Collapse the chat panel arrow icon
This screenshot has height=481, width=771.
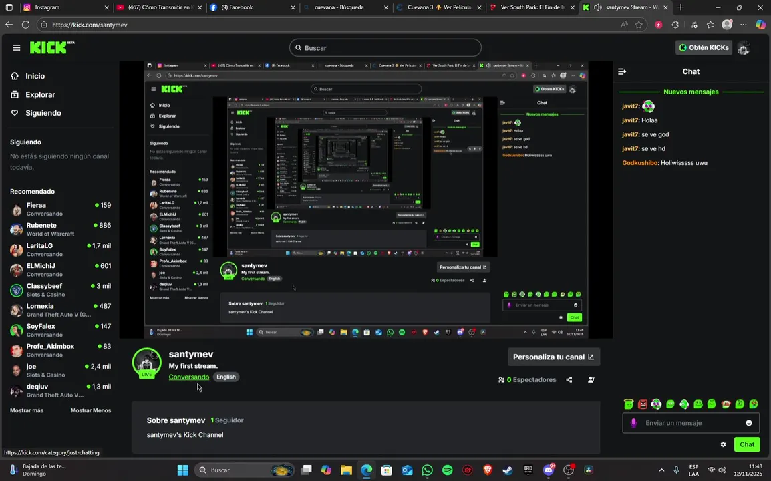(622, 71)
